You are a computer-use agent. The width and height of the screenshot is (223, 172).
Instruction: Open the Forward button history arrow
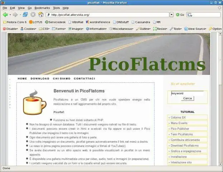click(x=20, y=15)
